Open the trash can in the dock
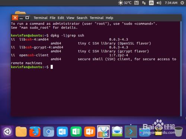Image resolution: width=186 pixels, height=139 pixels. [x=179, y=132]
